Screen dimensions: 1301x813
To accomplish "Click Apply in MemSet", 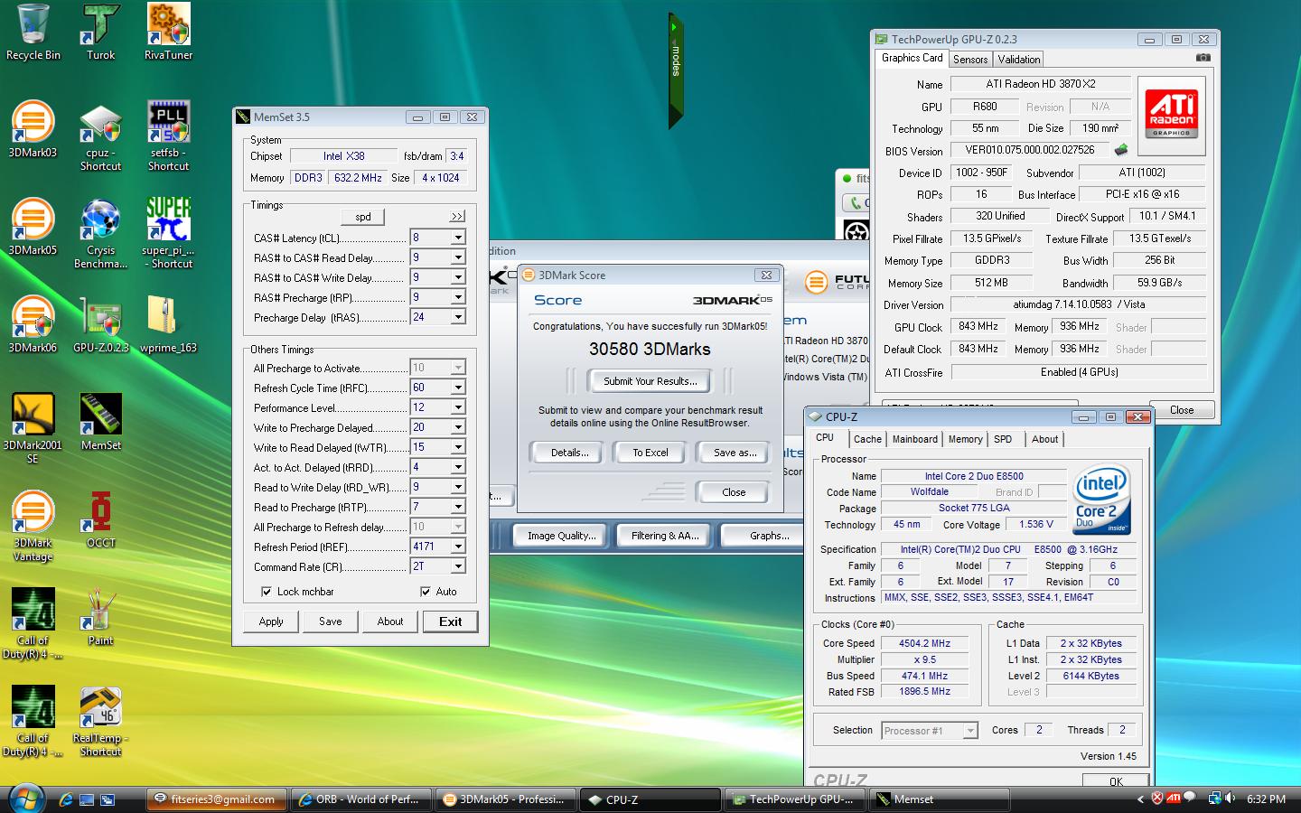I will 271,621.
